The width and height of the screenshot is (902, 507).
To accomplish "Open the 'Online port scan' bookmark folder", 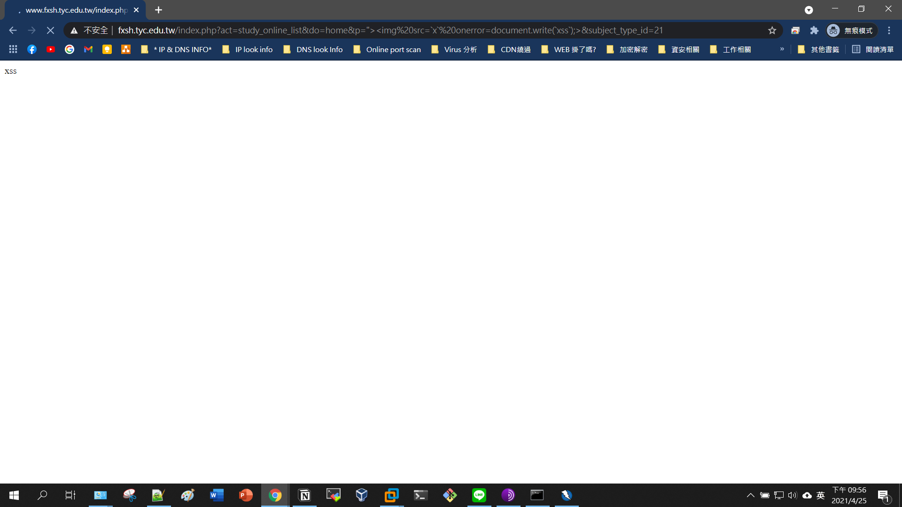I will click(387, 49).
